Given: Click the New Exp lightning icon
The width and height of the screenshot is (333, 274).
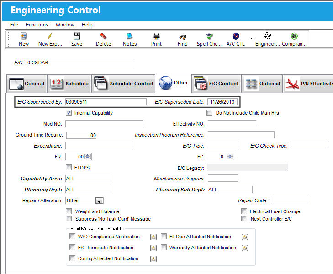Looking at the screenshot, I should point(50,36).
